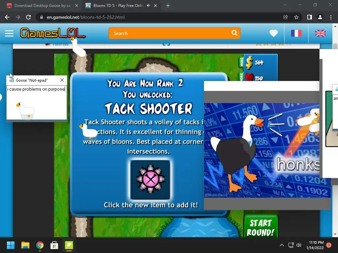Click the fullscreen game icon
Viewport: 338px width, 253px height.
(x=166, y=44)
